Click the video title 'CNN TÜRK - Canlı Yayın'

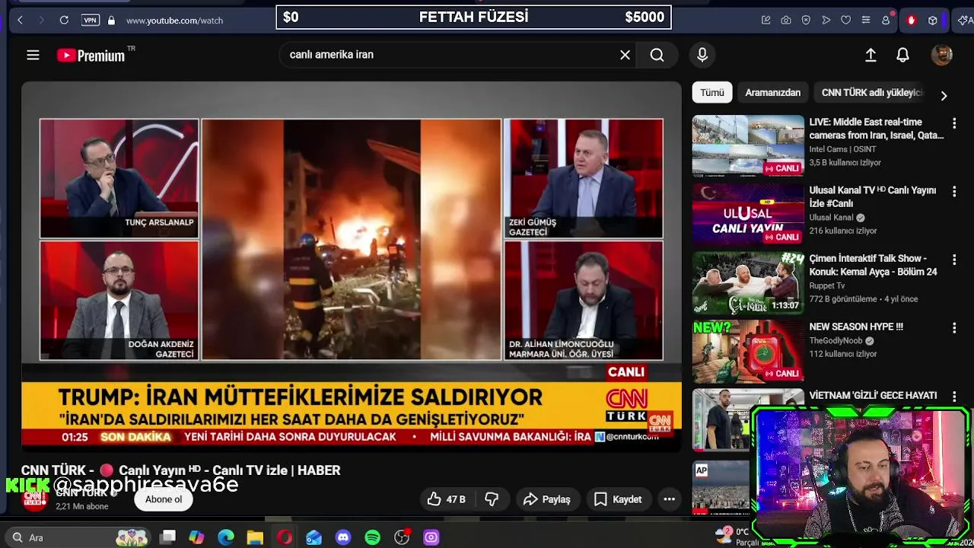click(x=180, y=470)
